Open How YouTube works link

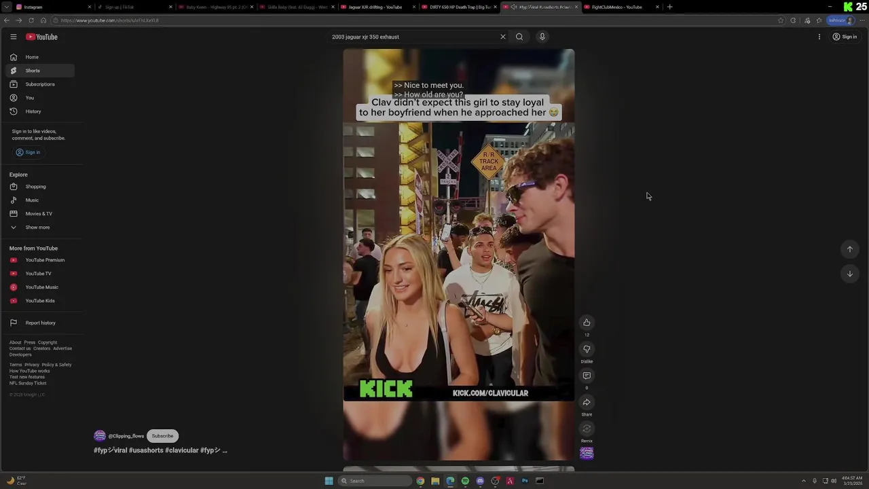(29, 371)
